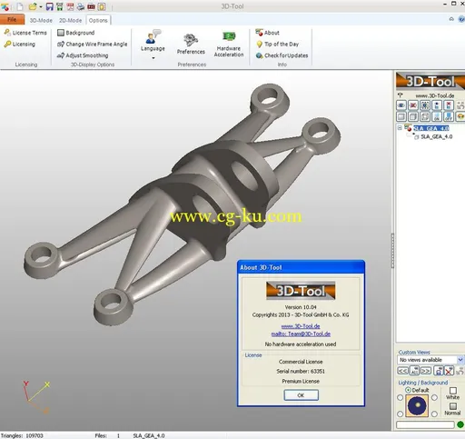Click the lighting direction preview thumbnail
This screenshot has width=465, height=439.
[x=417, y=405]
